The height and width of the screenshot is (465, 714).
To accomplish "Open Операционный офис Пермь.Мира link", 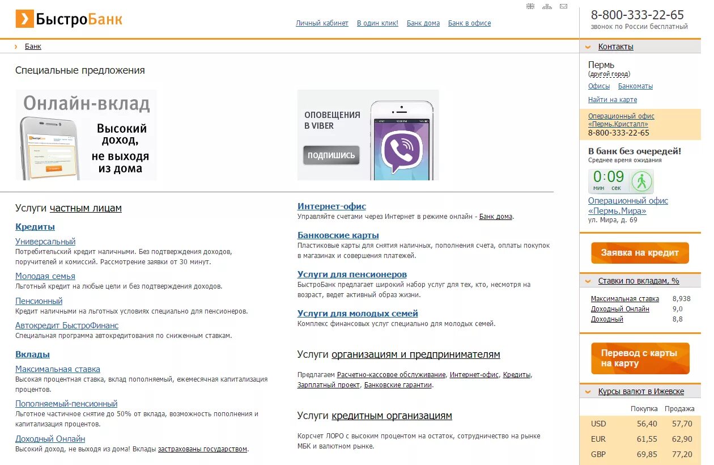I will 628,206.
